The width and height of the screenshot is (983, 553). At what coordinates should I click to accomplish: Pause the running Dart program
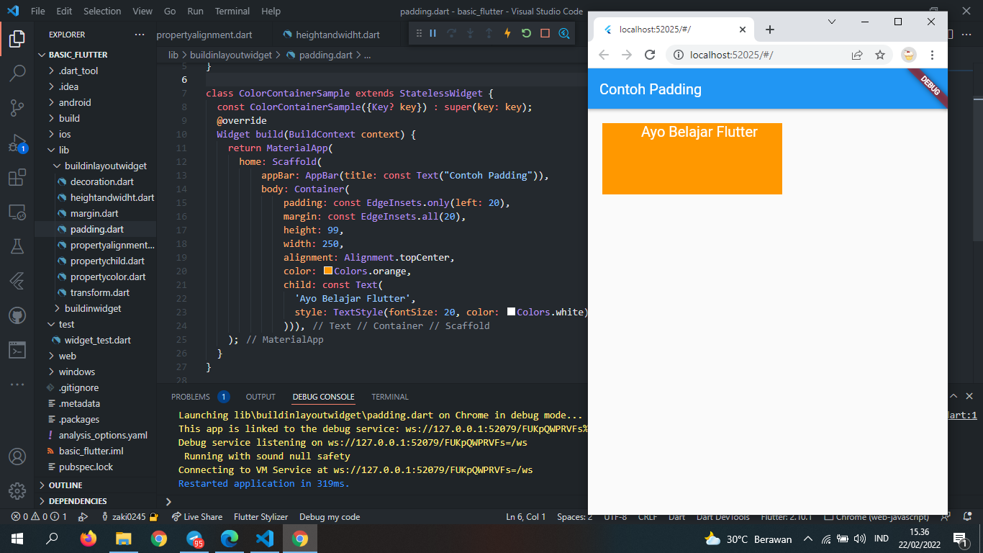(x=433, y=34)
